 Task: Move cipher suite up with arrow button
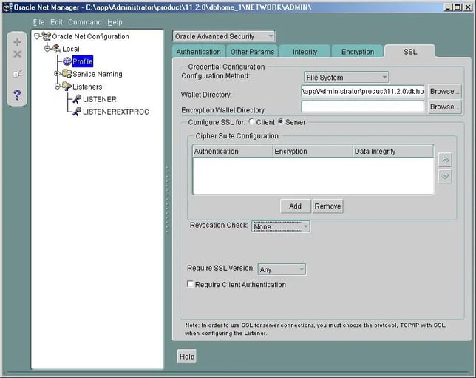click(444, 159)
